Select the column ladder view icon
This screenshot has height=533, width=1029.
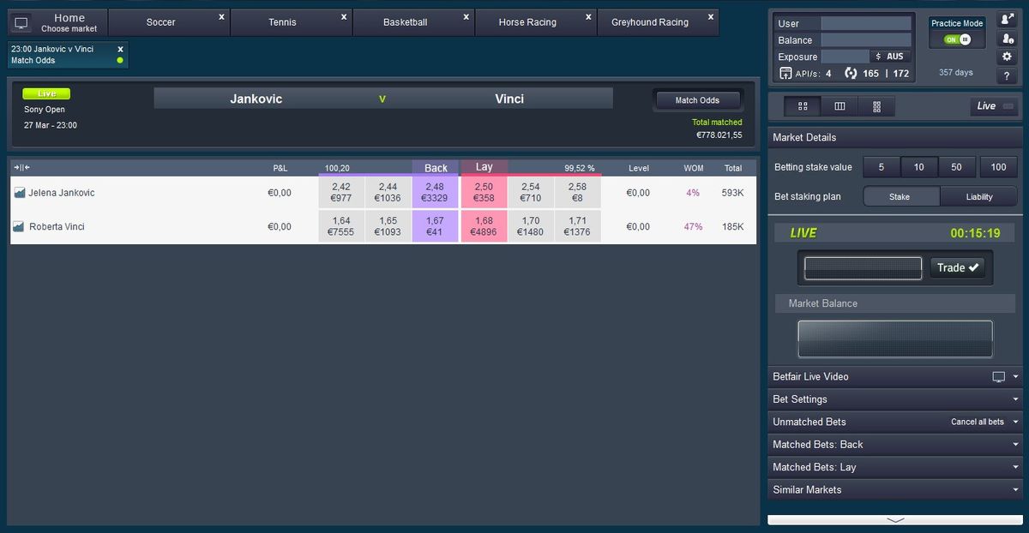[x=839, y=106]
